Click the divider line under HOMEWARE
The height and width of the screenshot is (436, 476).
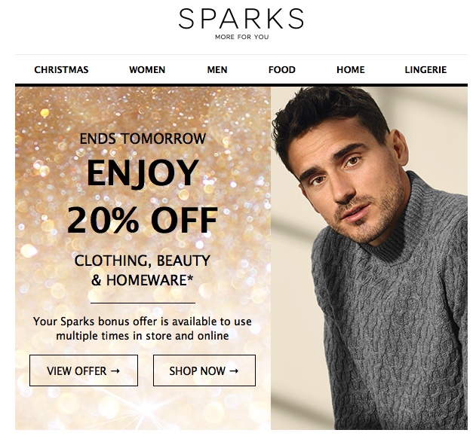[143, 303]
